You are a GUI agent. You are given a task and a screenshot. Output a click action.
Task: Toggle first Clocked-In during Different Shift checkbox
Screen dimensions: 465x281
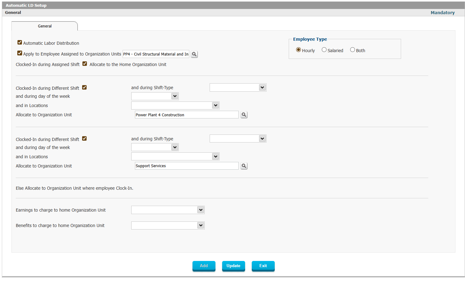tap(84, 88)
